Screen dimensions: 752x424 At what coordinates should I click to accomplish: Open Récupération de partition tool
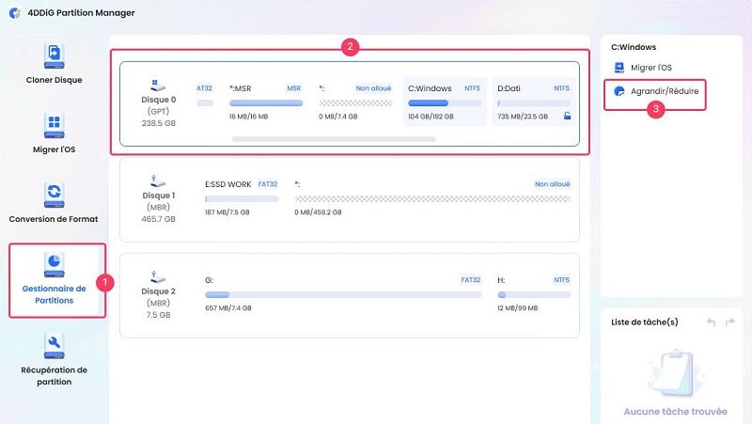click(54, 346)
